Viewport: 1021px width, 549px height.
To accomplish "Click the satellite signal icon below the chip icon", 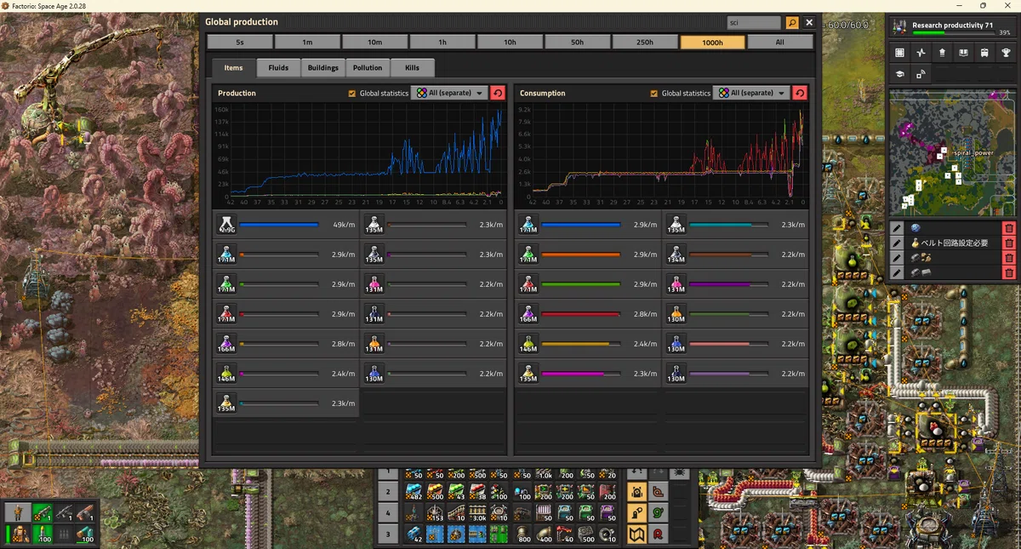I will point(921,75).
